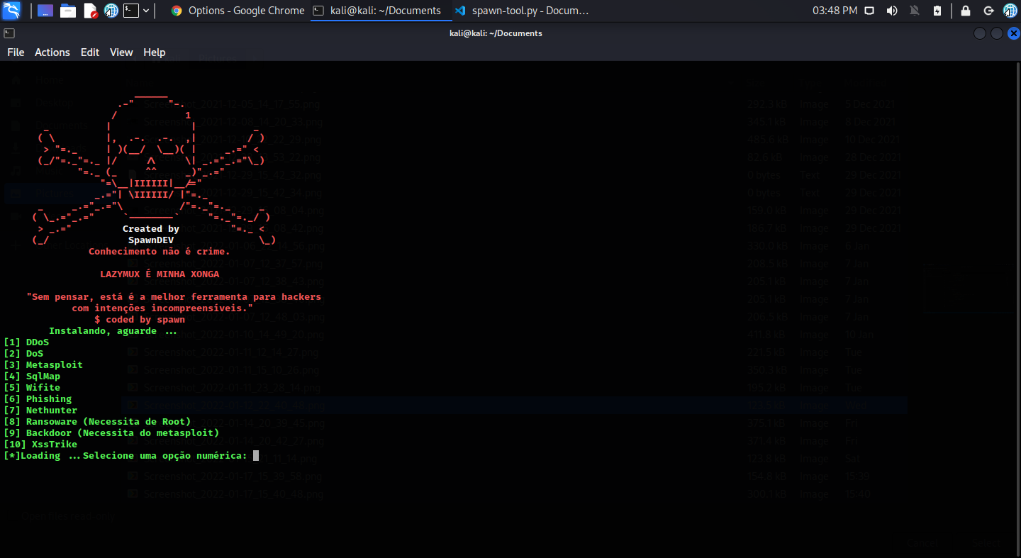Switch to the Options - Google Chrome window
The image size is (1021, 558).
point(236,10)
